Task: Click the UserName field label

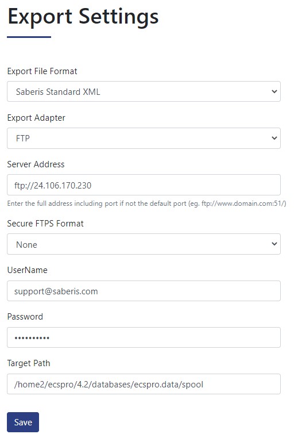Action: (x=28, y=270)
